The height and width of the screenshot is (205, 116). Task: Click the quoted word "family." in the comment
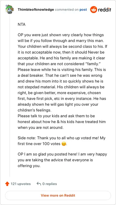click(x=93, y=64)
